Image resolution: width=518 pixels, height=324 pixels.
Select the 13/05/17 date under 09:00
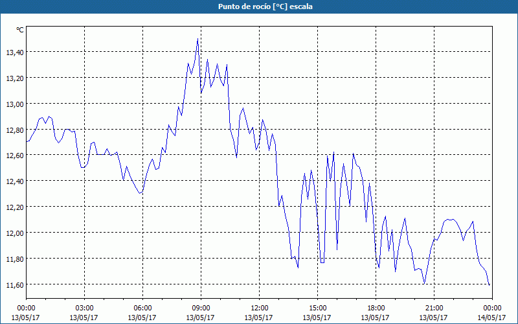click(x=200, y=318)
